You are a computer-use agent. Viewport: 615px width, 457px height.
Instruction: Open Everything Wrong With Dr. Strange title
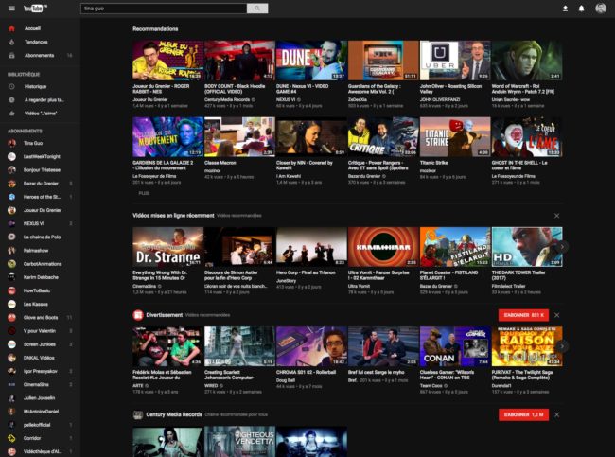[x=161, y=275]
